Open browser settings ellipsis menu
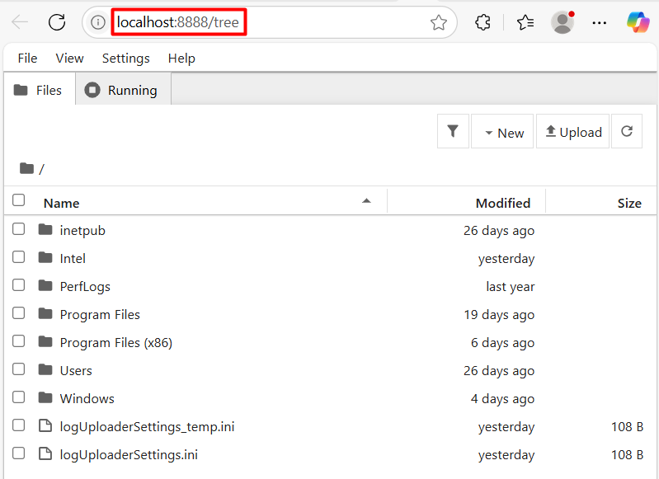The image size is (659, 479). tap(599, 23)
